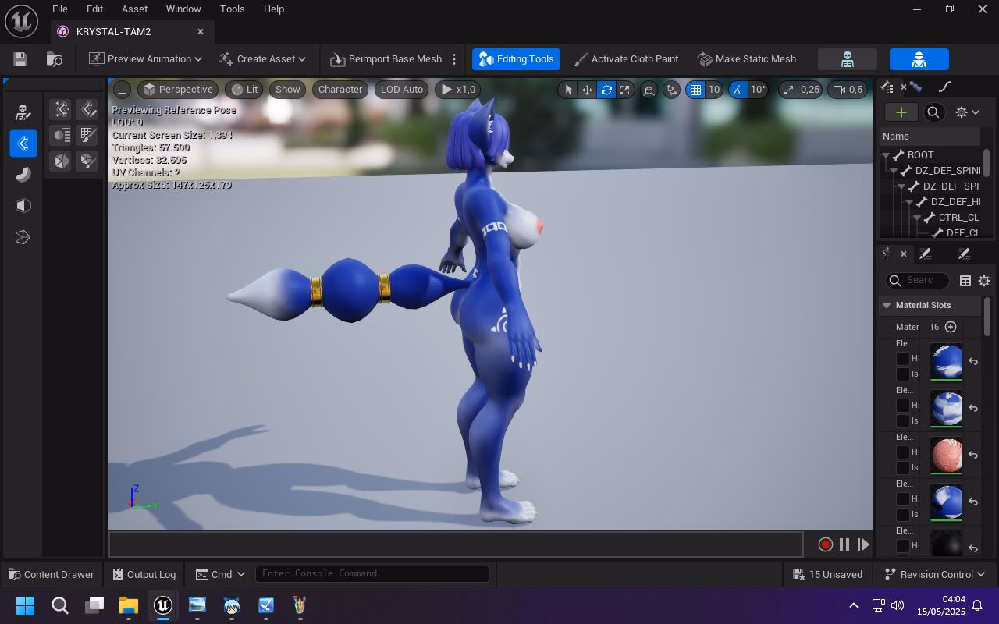Search the skeleton tree
Image resolution: width=999 pixels, height=624 pixels.
coord(933,112)
